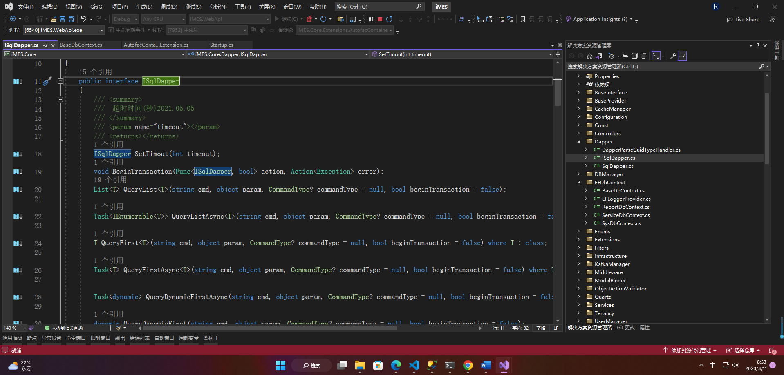Open the 错误列表 error list tab
Image resolution: width=784 pixels, height=375 pixels.
tap(140, 338)
